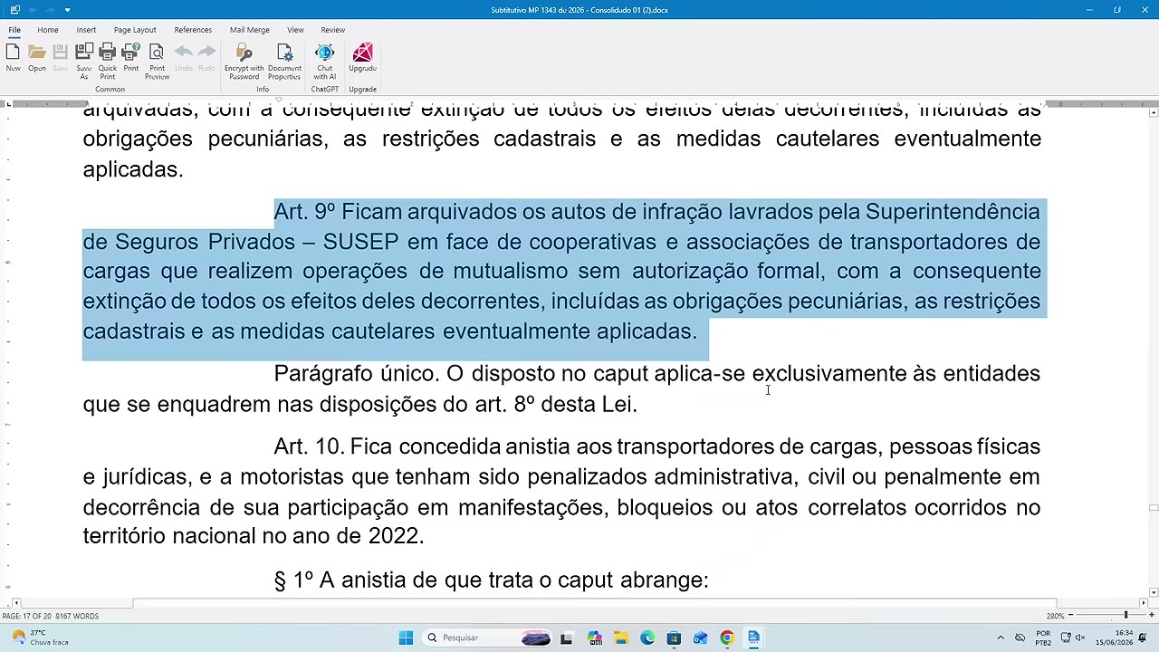Switch to the Insert tab
1159x652 pixels.
point(86,30)
